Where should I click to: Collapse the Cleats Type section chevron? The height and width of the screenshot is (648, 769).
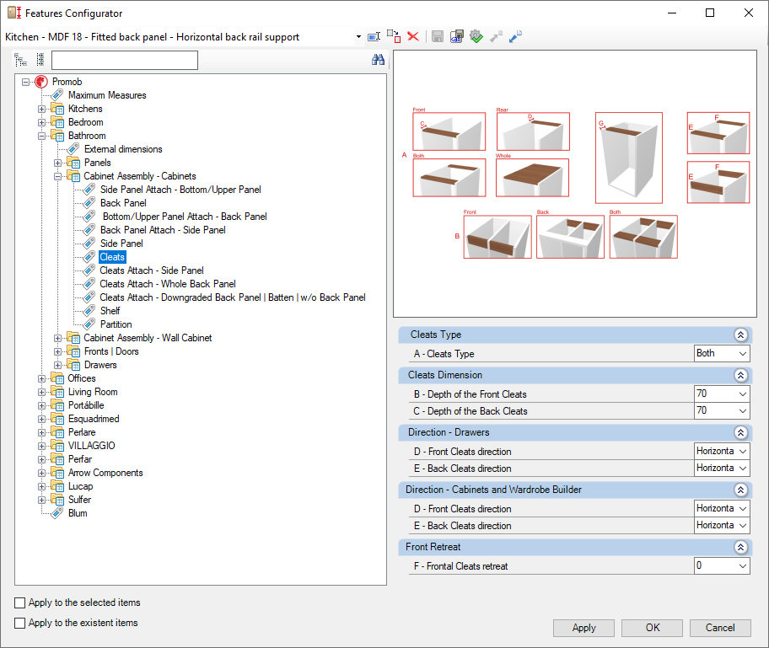point(740,335)
